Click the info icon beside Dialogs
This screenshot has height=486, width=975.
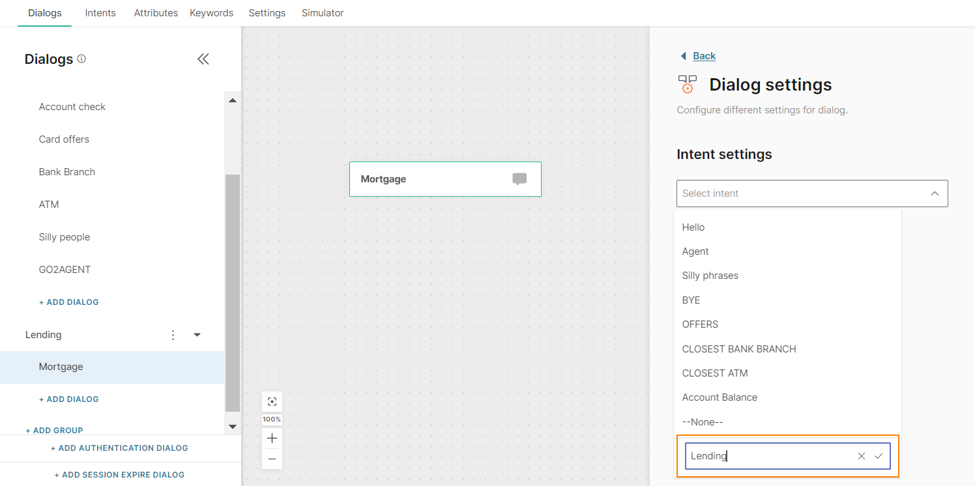coord(81,59)
